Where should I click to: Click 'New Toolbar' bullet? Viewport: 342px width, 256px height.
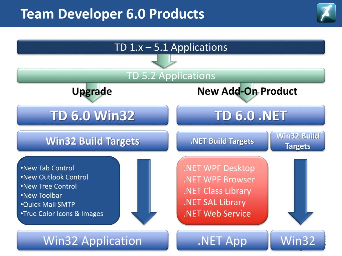[41, 195]
